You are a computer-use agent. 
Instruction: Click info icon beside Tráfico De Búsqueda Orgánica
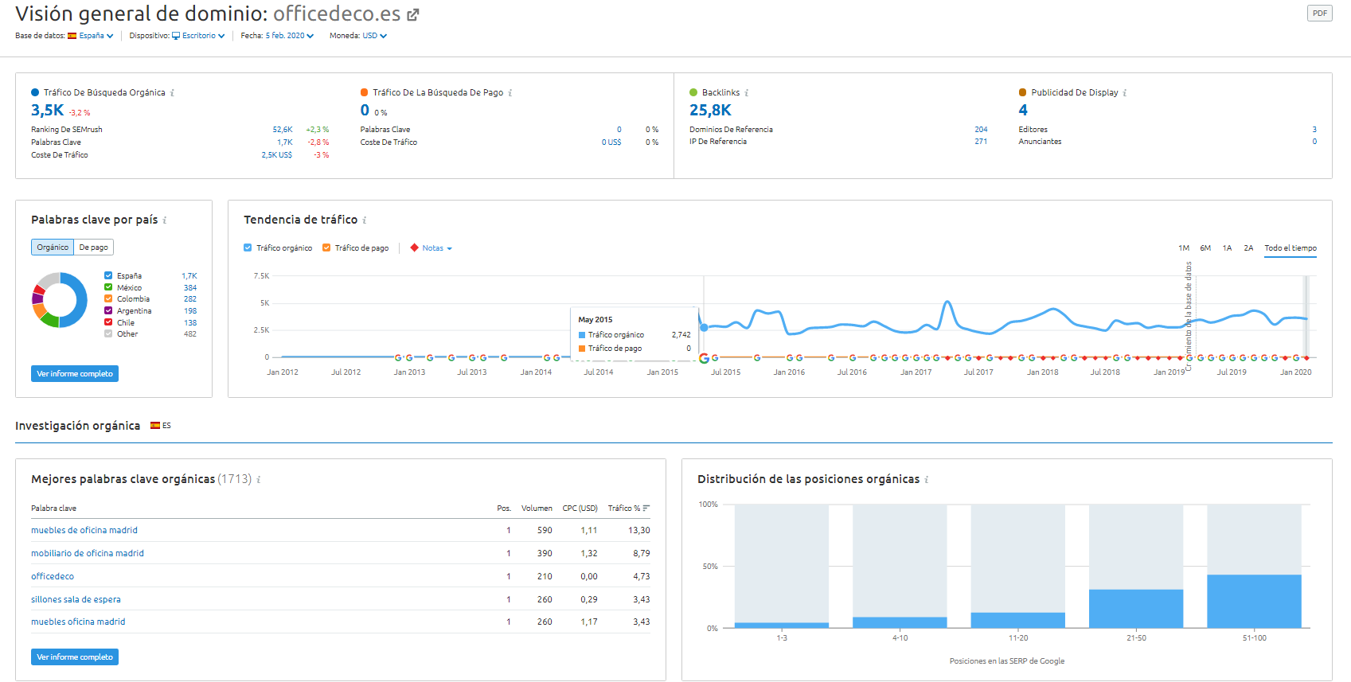[173, 93]
